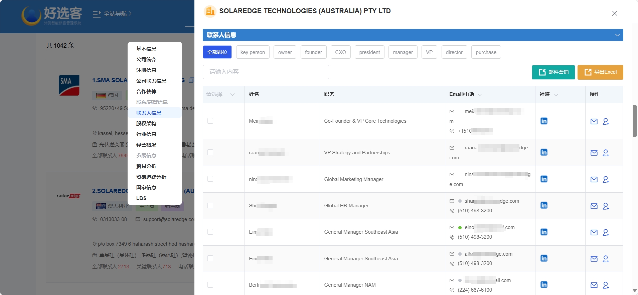Viewport: 638px width, 295px height.
Task: Collapse the 联系人信息 section chevron
Action: pos(617,35)
